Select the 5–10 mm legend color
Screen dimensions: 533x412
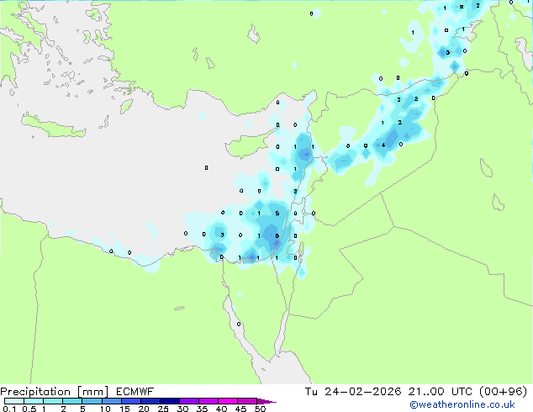coord(92,401)
